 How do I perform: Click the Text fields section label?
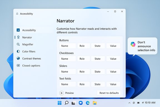[65, 79]
